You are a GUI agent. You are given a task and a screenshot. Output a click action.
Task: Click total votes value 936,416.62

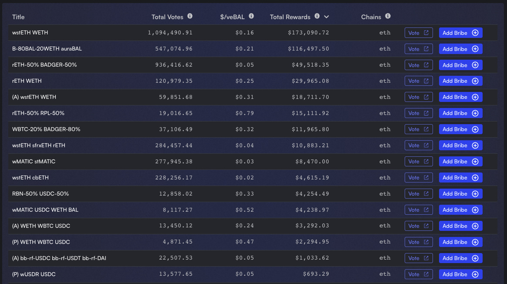tap(174, 65)
